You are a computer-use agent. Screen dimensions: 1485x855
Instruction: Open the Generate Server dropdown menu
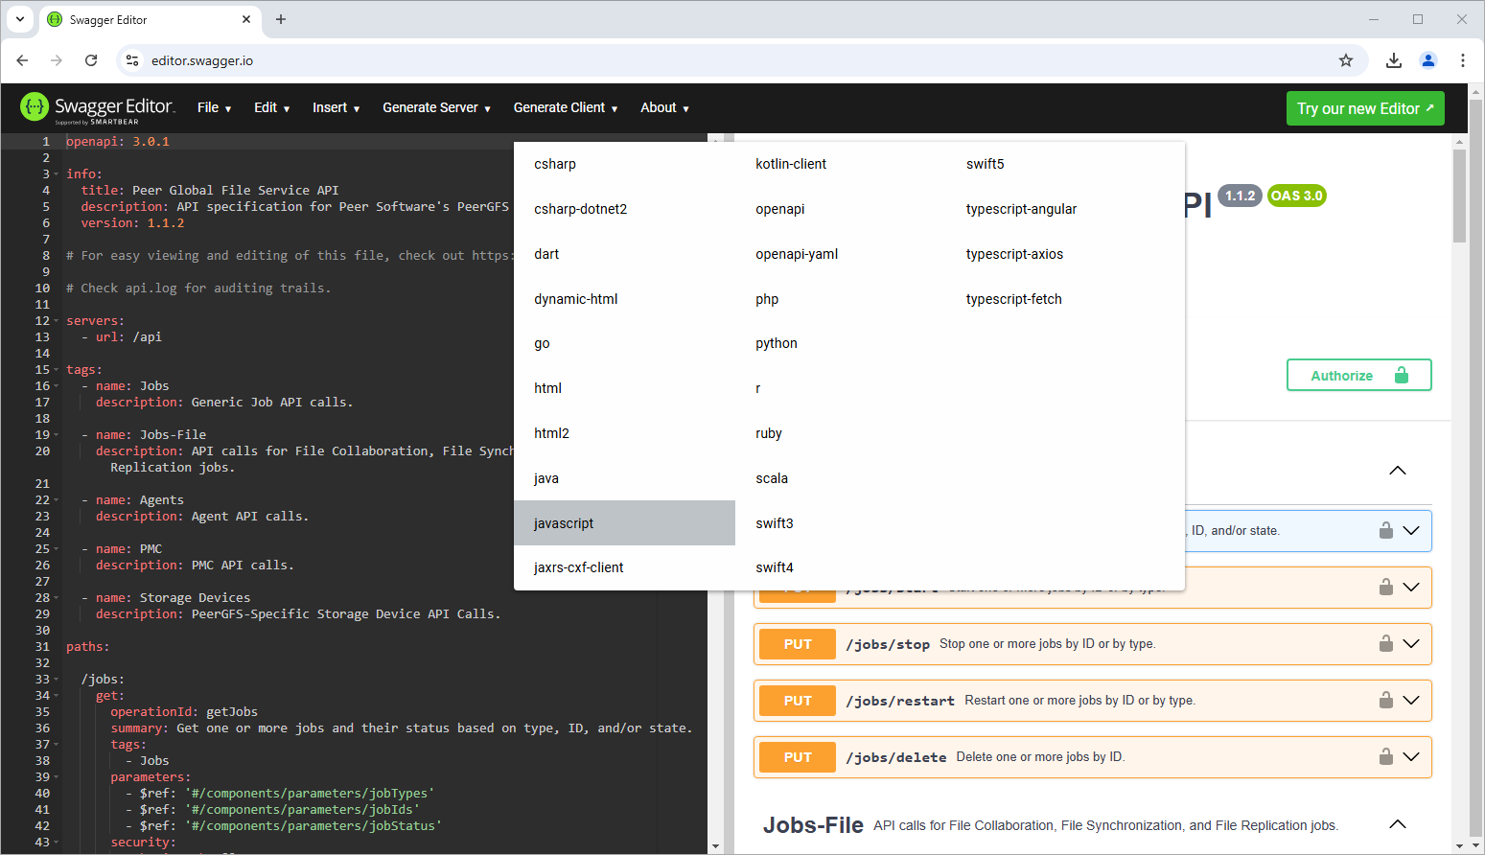coord(436,107)
